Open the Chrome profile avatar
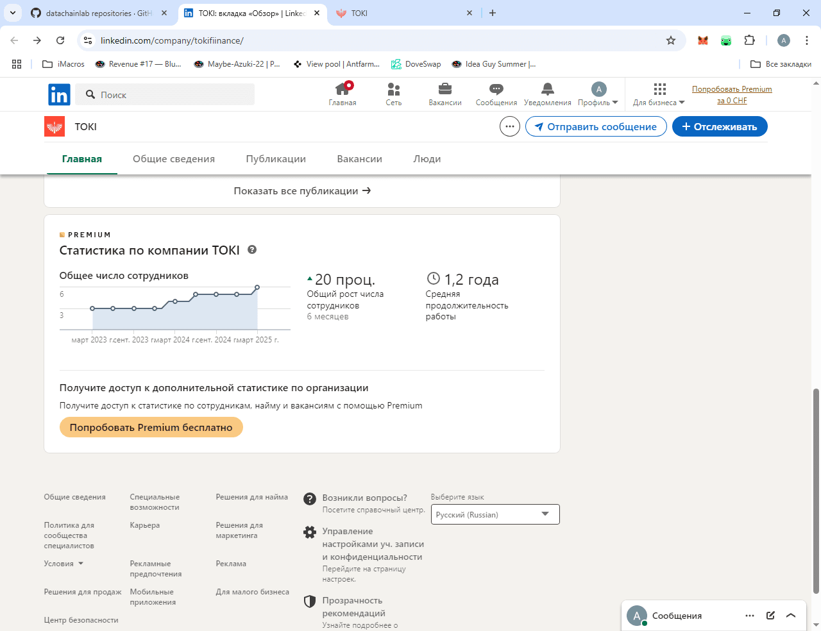821x631 pixels. [x=784, y=40]
